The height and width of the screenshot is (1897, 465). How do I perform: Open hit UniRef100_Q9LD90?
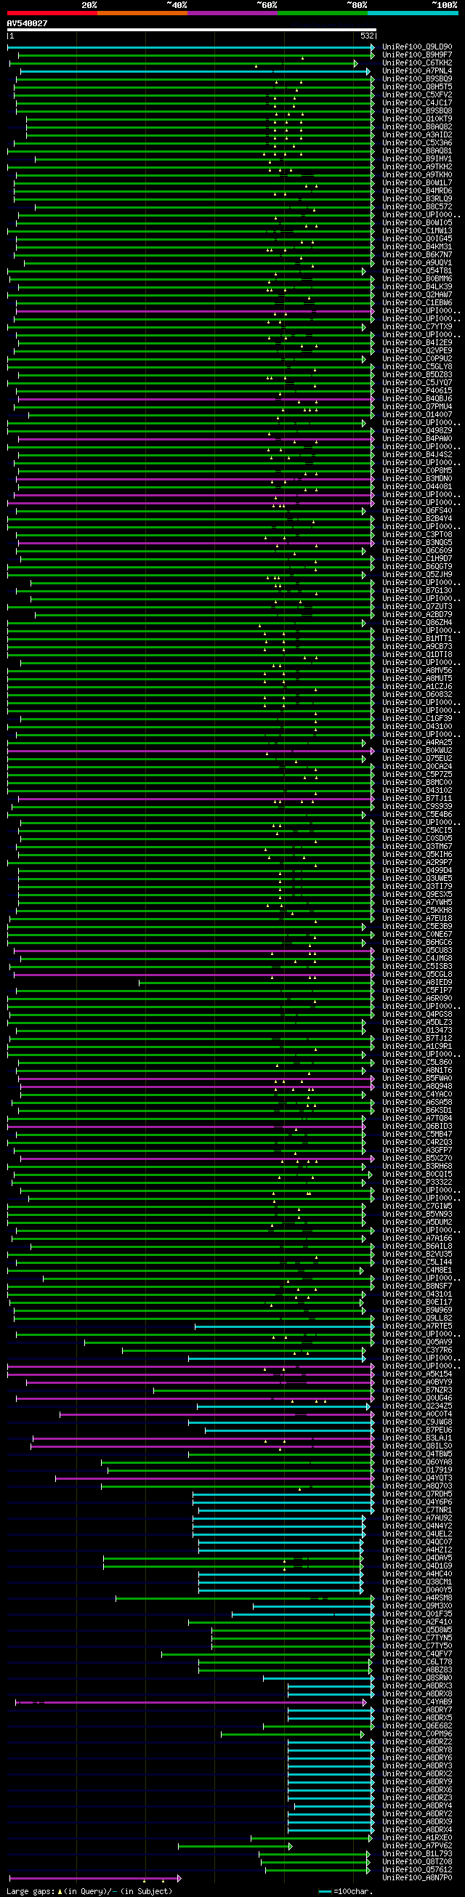pyautogui.click(x=417, y=47)
